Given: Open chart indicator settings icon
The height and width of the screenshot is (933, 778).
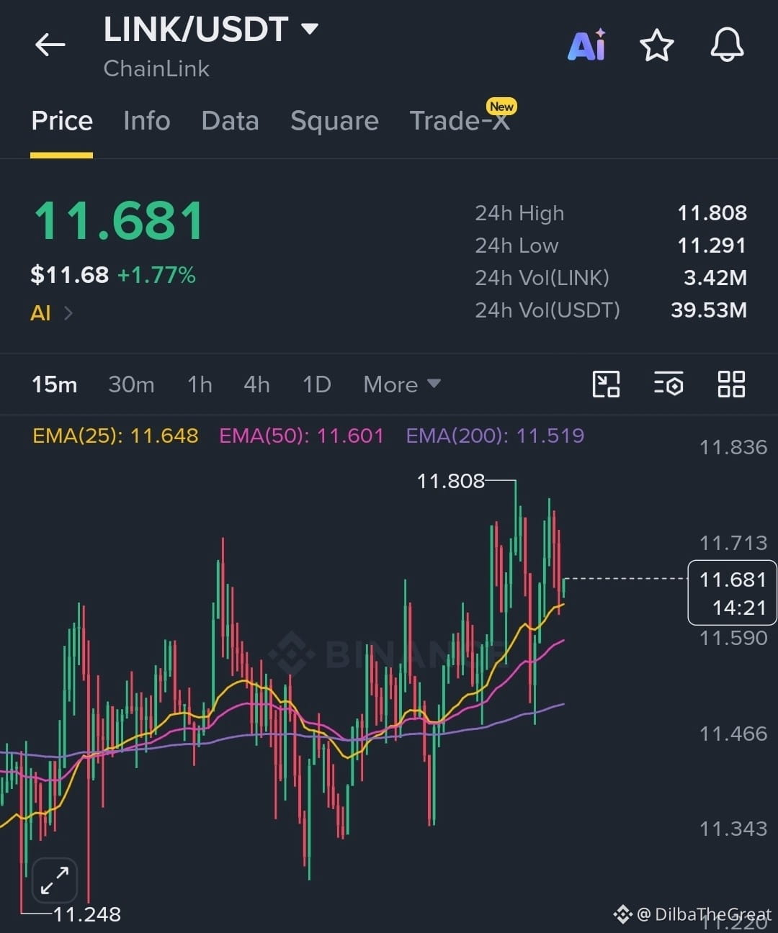Looking at the screenshot, I should [x=669, y=384].
